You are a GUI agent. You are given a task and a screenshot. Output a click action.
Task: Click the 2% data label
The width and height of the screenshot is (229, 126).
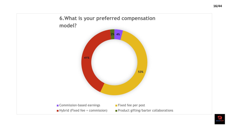112,34
